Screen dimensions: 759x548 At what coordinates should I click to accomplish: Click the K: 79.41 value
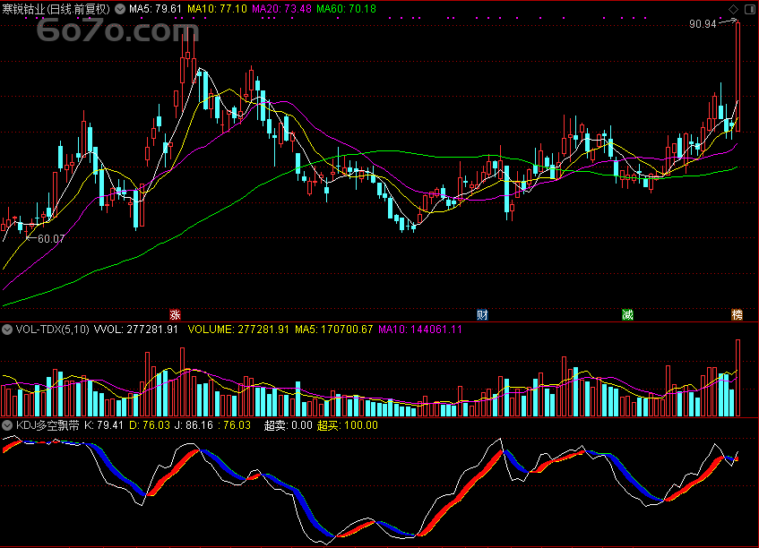(x=104, y=425)
